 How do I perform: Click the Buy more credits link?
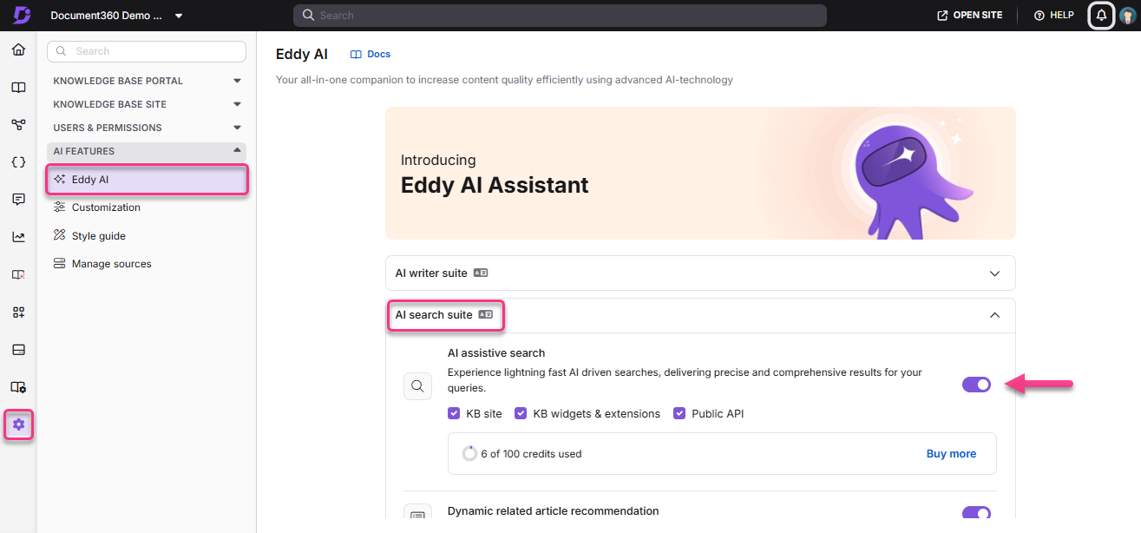(x=951, y=453)
